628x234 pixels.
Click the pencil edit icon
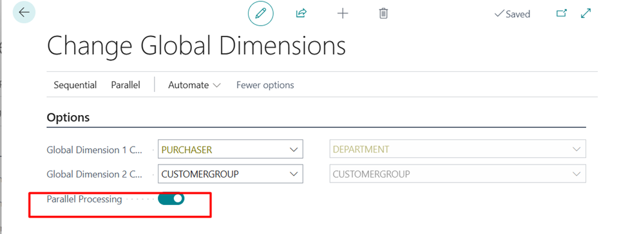point(261,14)
